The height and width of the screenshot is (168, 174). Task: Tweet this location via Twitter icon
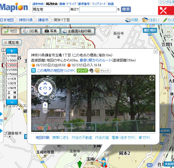point(33,70)
